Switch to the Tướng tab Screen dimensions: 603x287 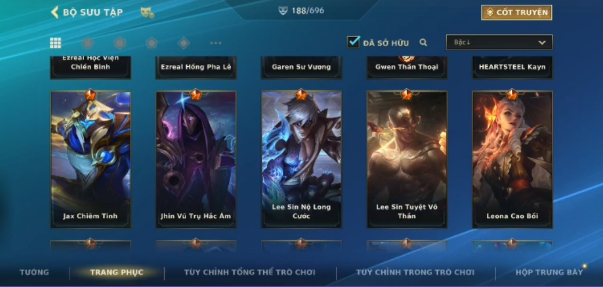(x=34, y=272)
